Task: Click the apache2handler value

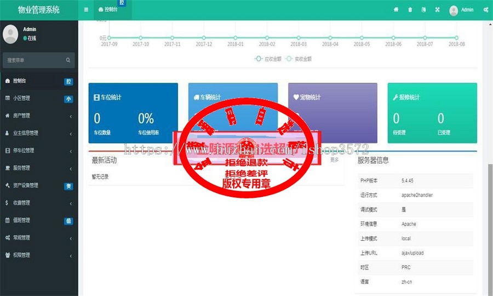Action: [x=417, y=195]
